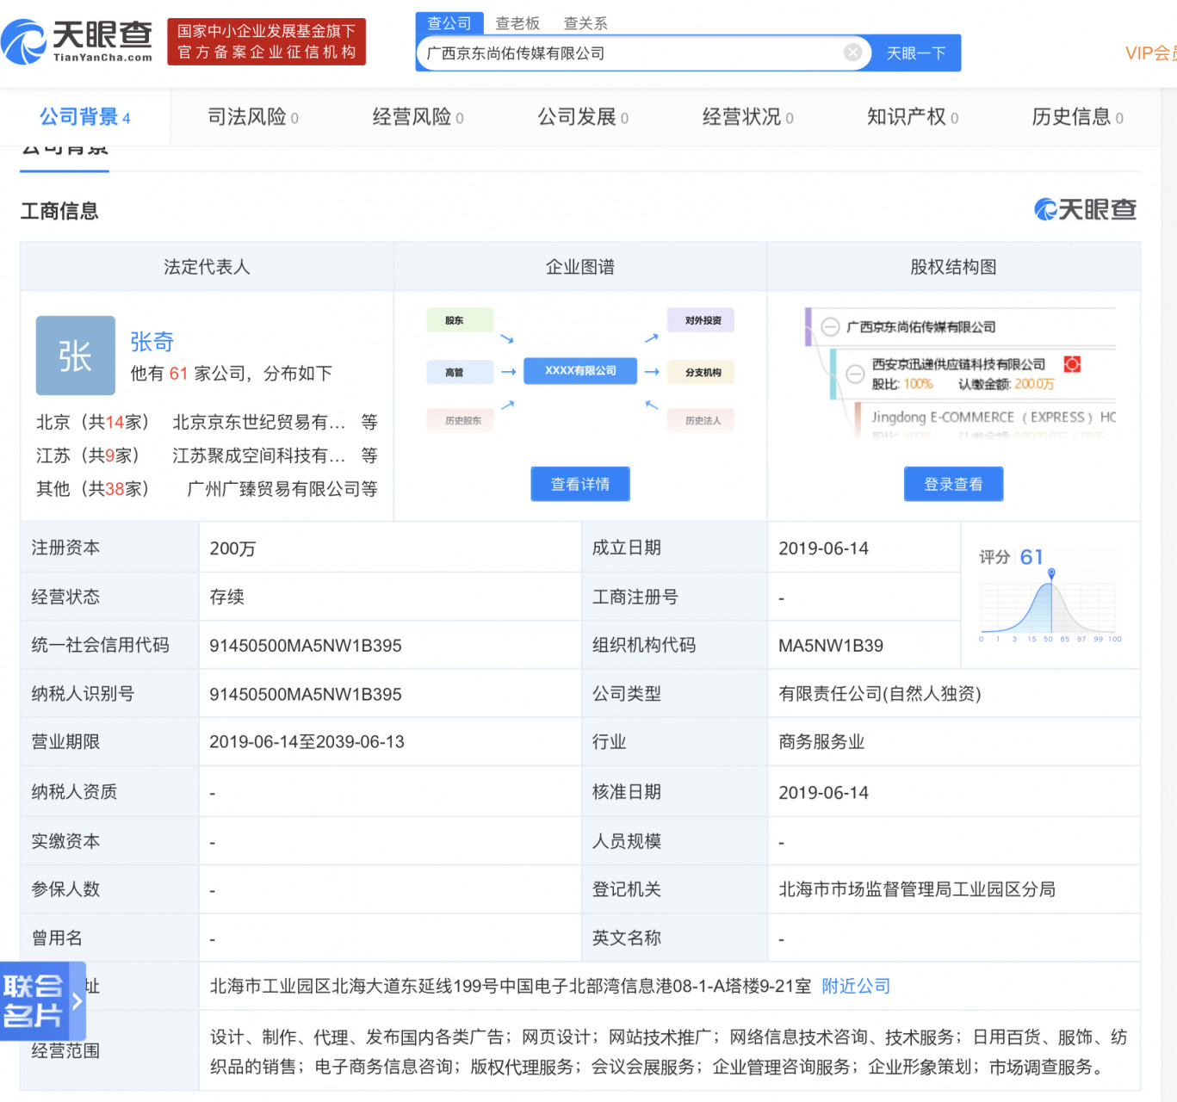Click the center XXXX有限公司 graph node
Screen dimensions: 1177x1102
580,371
